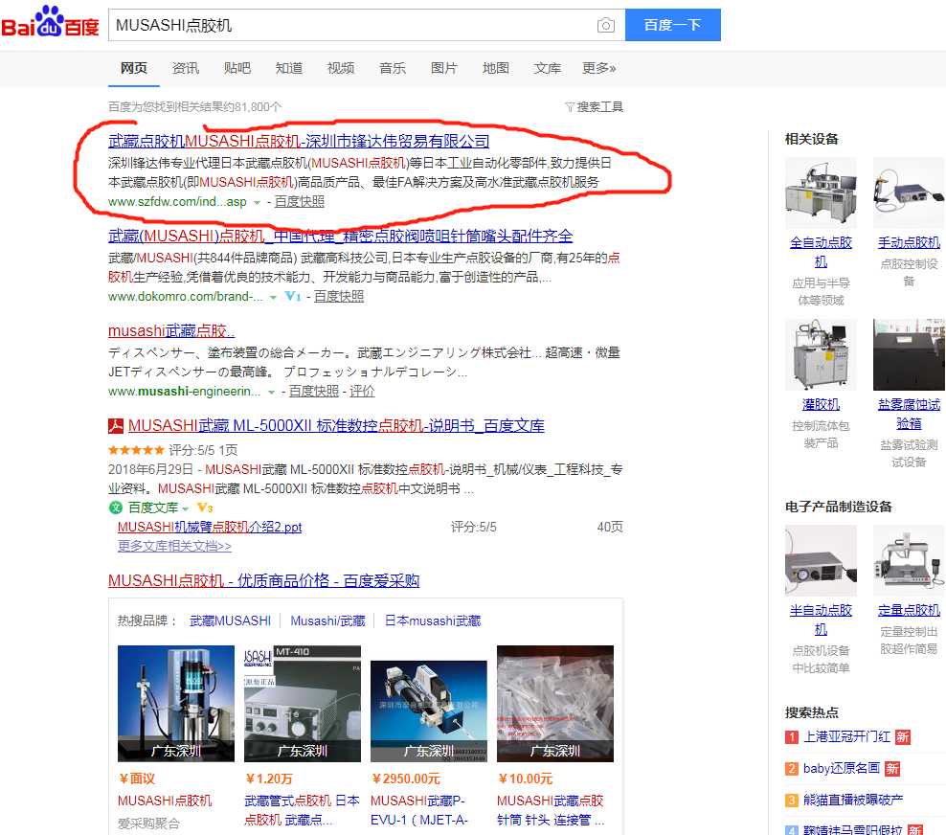Select hot brand 日本musashi武藏
946x835 pixels.
coord(433,621)
